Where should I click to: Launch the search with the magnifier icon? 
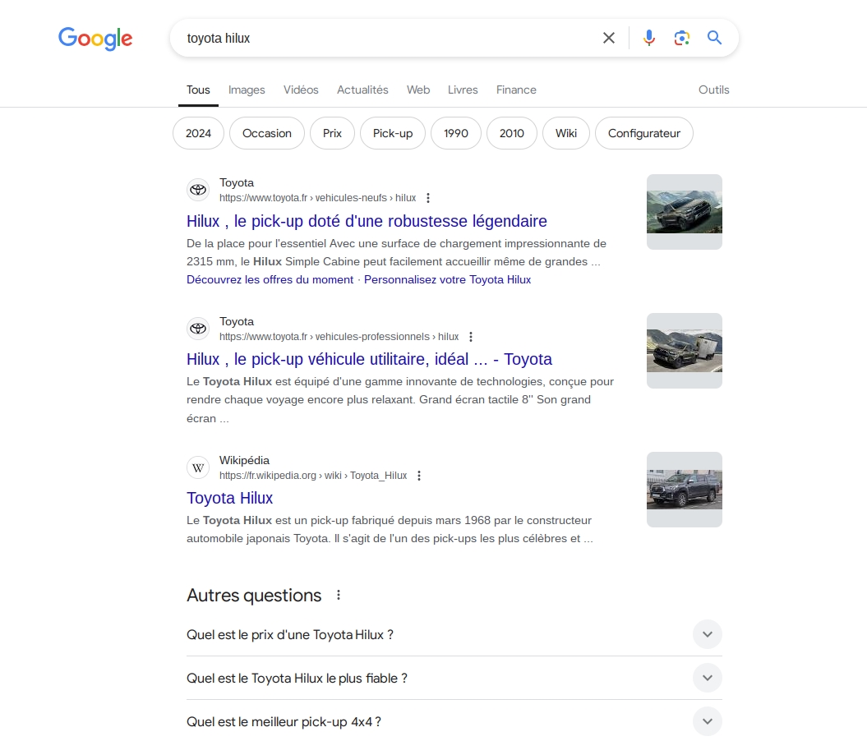coord(714,38)
